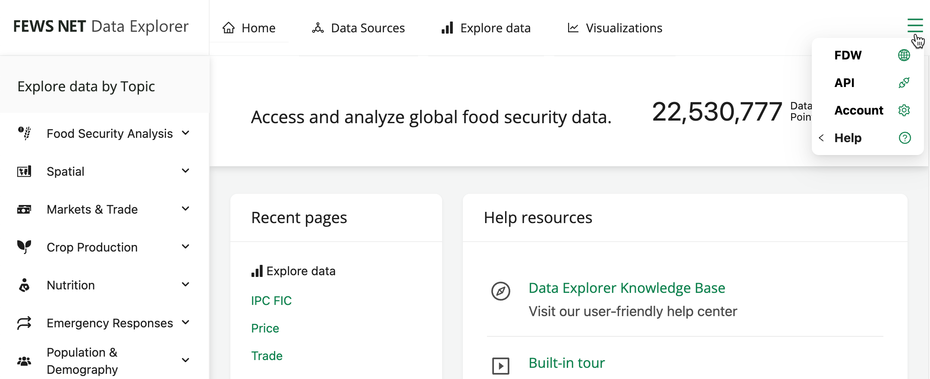Expand the Food Security Analysis section
The image size is (930, 379).
[185, 133]
